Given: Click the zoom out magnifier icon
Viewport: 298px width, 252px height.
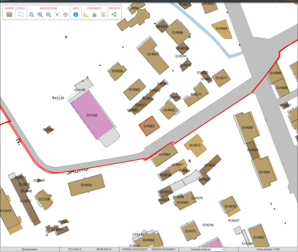Looking at the screenshot, I should coord(48,14).
